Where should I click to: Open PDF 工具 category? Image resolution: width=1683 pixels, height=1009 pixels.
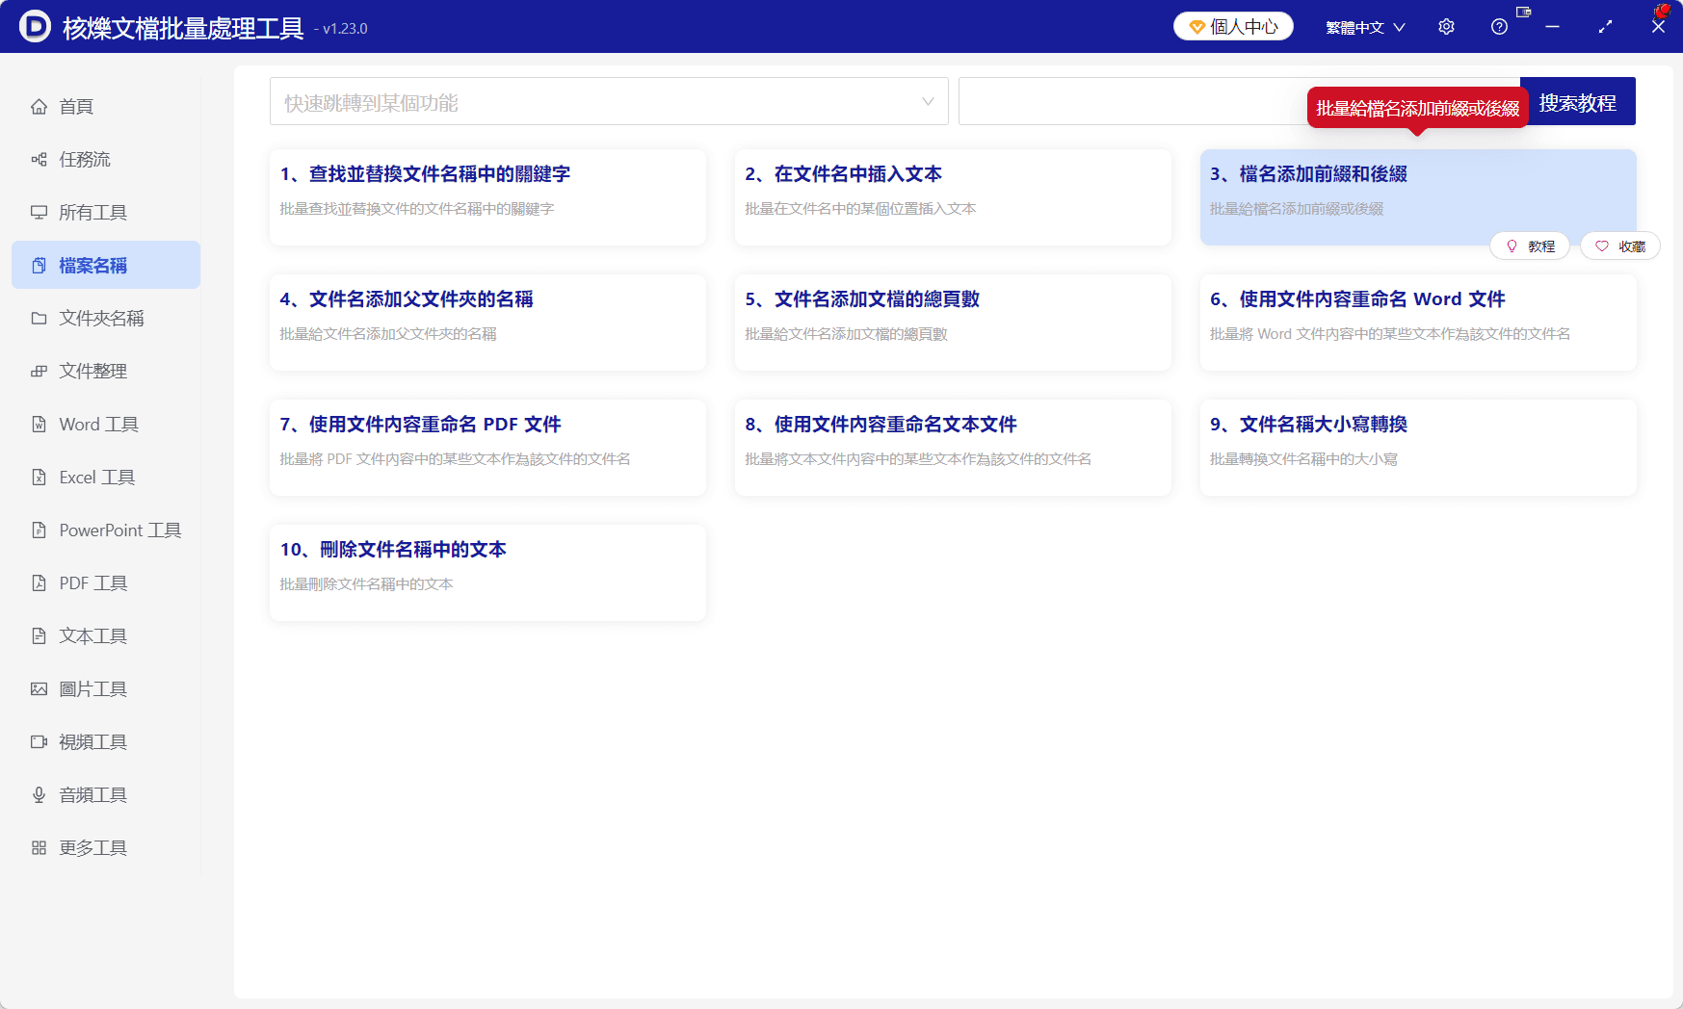pyautogui.click(x=106, y=583)
